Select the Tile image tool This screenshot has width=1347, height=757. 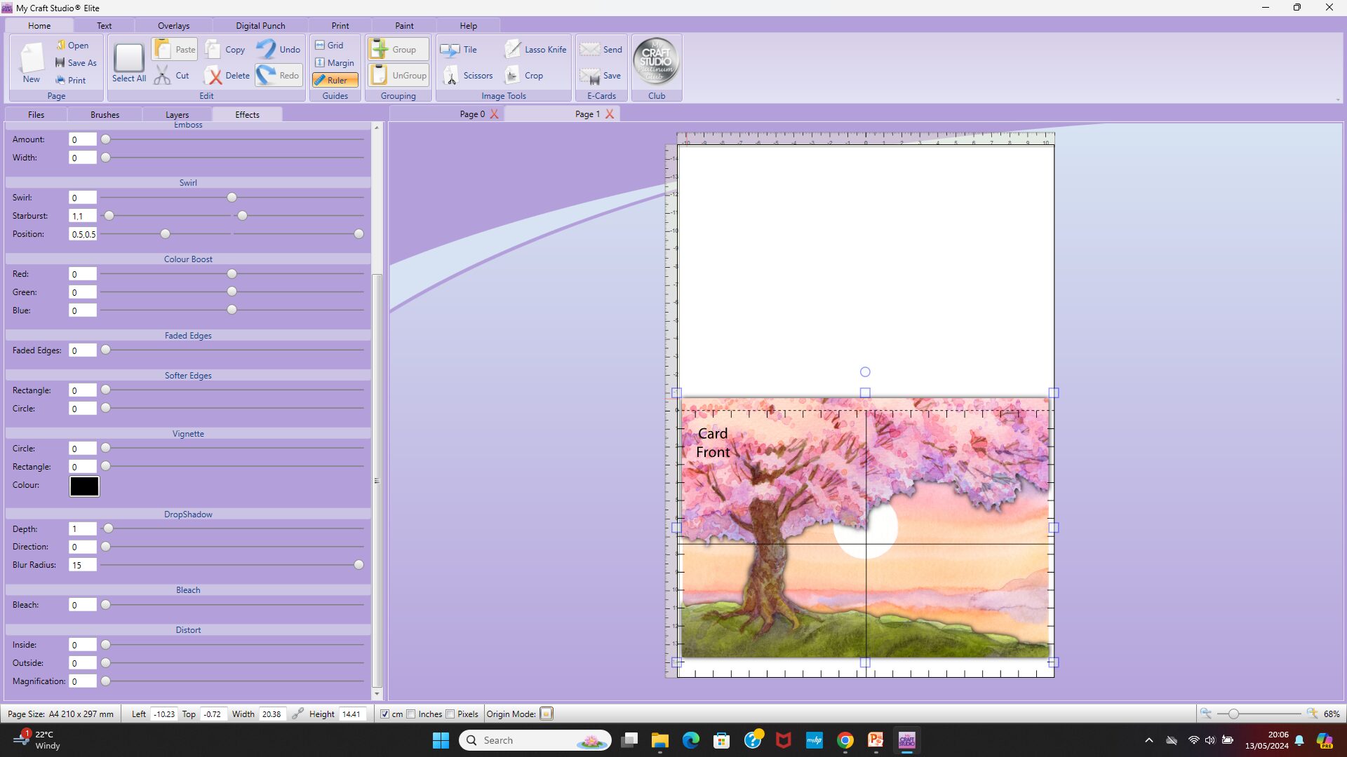click(458, 50)
